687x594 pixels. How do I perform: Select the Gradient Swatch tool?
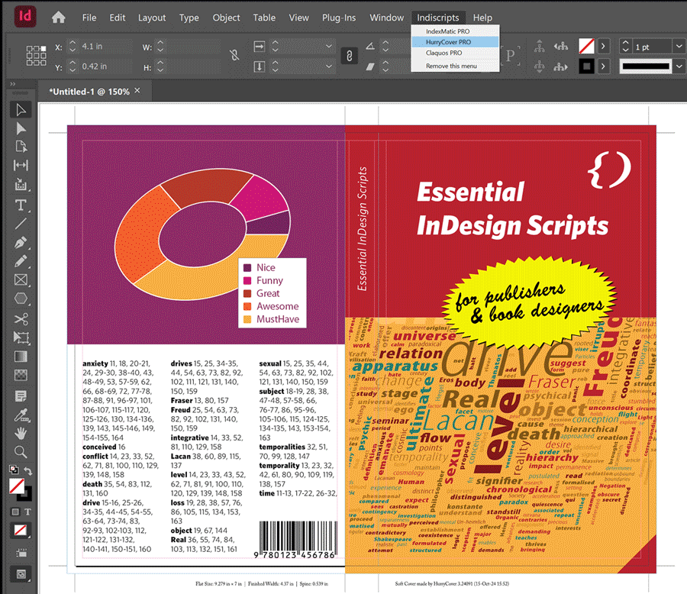click(x=21, y=356)
